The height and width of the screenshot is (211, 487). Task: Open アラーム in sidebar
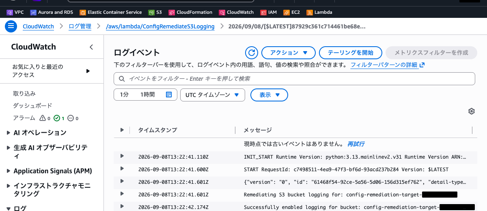24,118
